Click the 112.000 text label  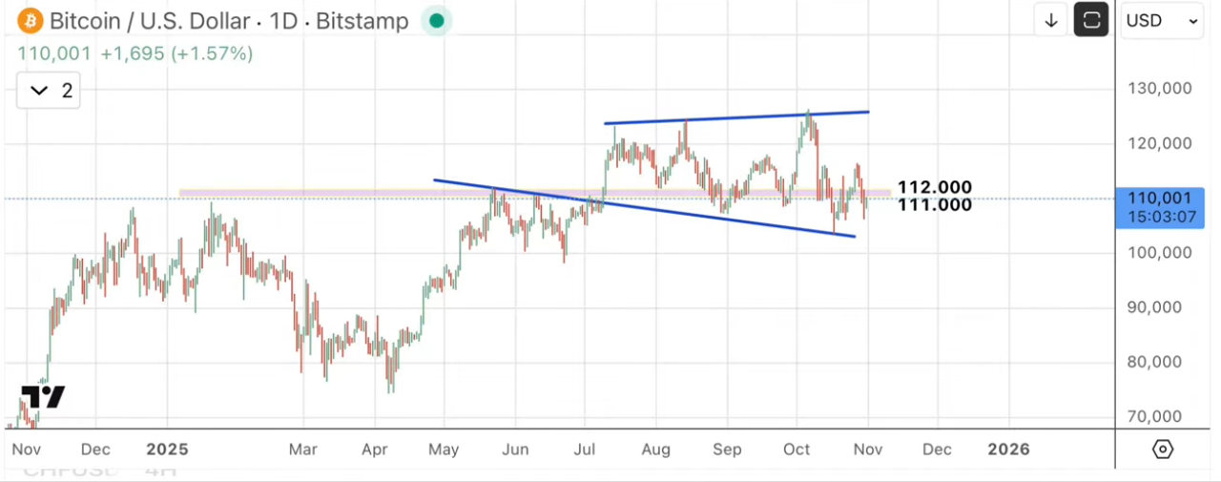pos(934,187)
